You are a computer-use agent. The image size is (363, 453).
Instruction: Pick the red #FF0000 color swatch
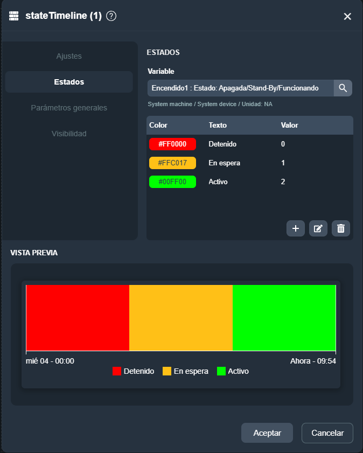pos(172,144)
